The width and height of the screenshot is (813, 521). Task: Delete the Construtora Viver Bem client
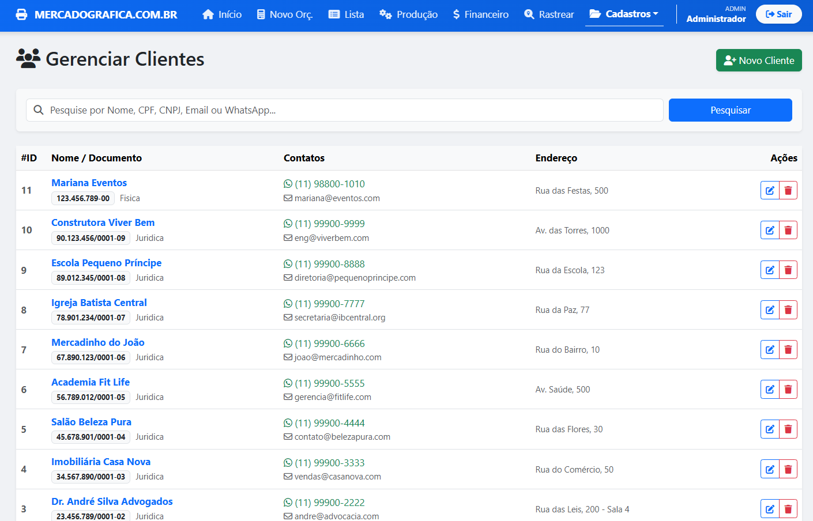pos(788,230)
